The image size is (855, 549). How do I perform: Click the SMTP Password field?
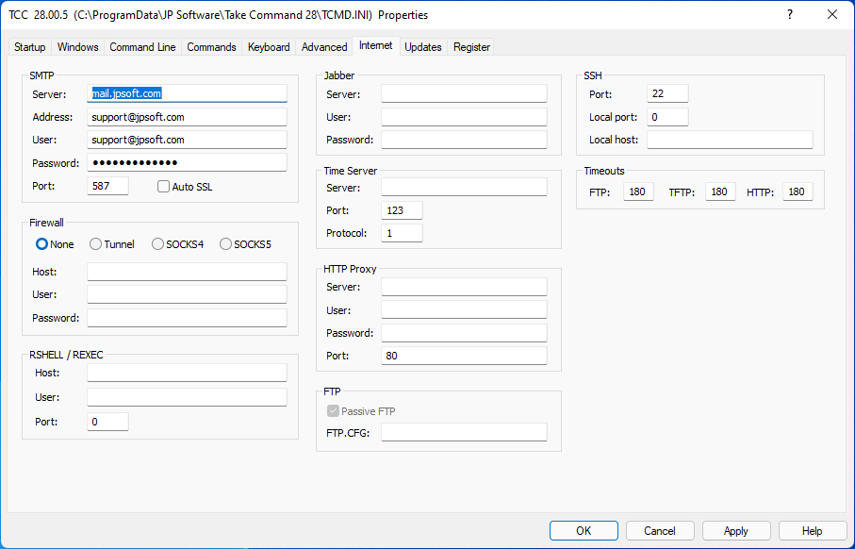coord(187,162)
